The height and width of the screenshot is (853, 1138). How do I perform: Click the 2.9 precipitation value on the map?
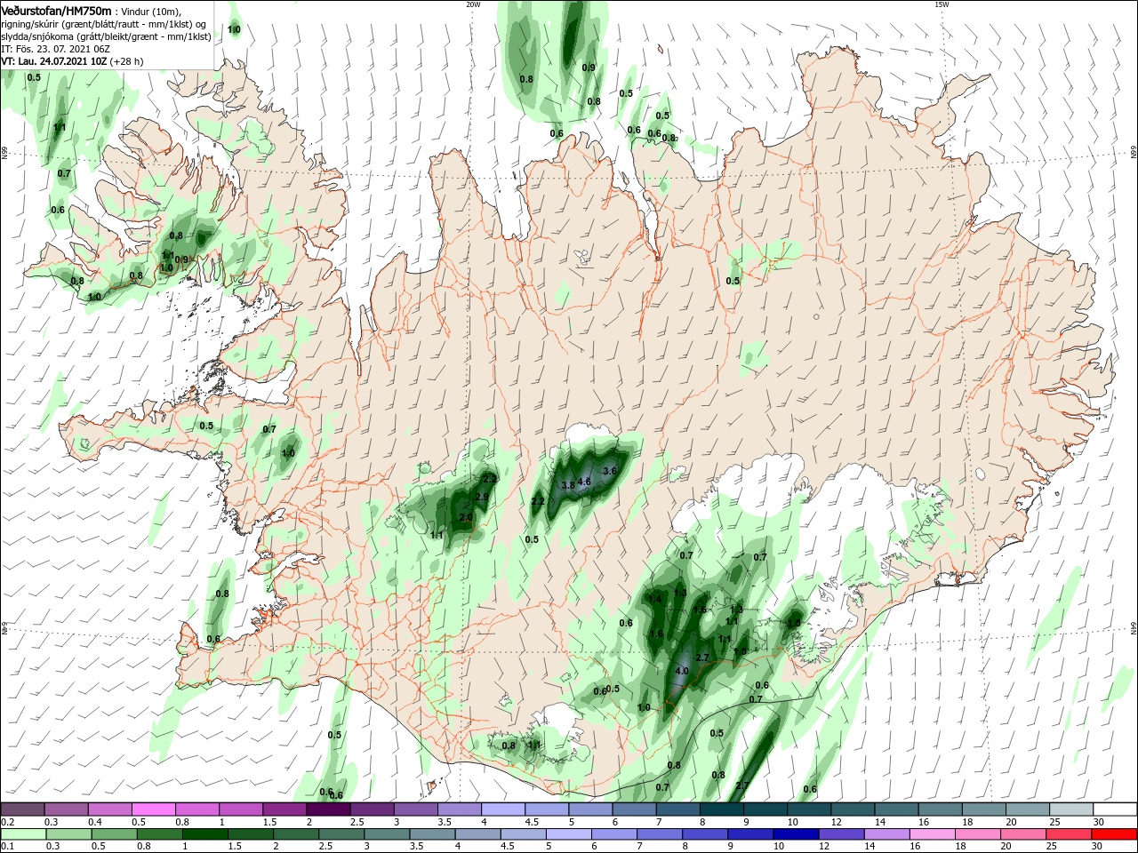point(483,497)
